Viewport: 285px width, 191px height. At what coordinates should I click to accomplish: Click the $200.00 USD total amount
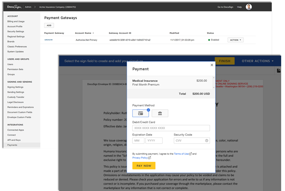(201, 94)
